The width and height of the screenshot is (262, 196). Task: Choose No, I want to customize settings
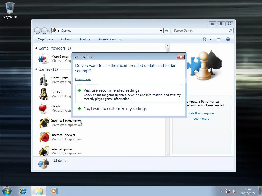[129, 109]
